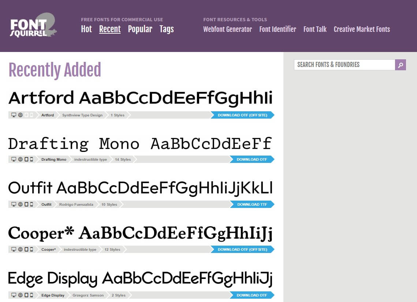
Task: Open the Cooper* font sample preview
Action: click(x=141, y=234)
